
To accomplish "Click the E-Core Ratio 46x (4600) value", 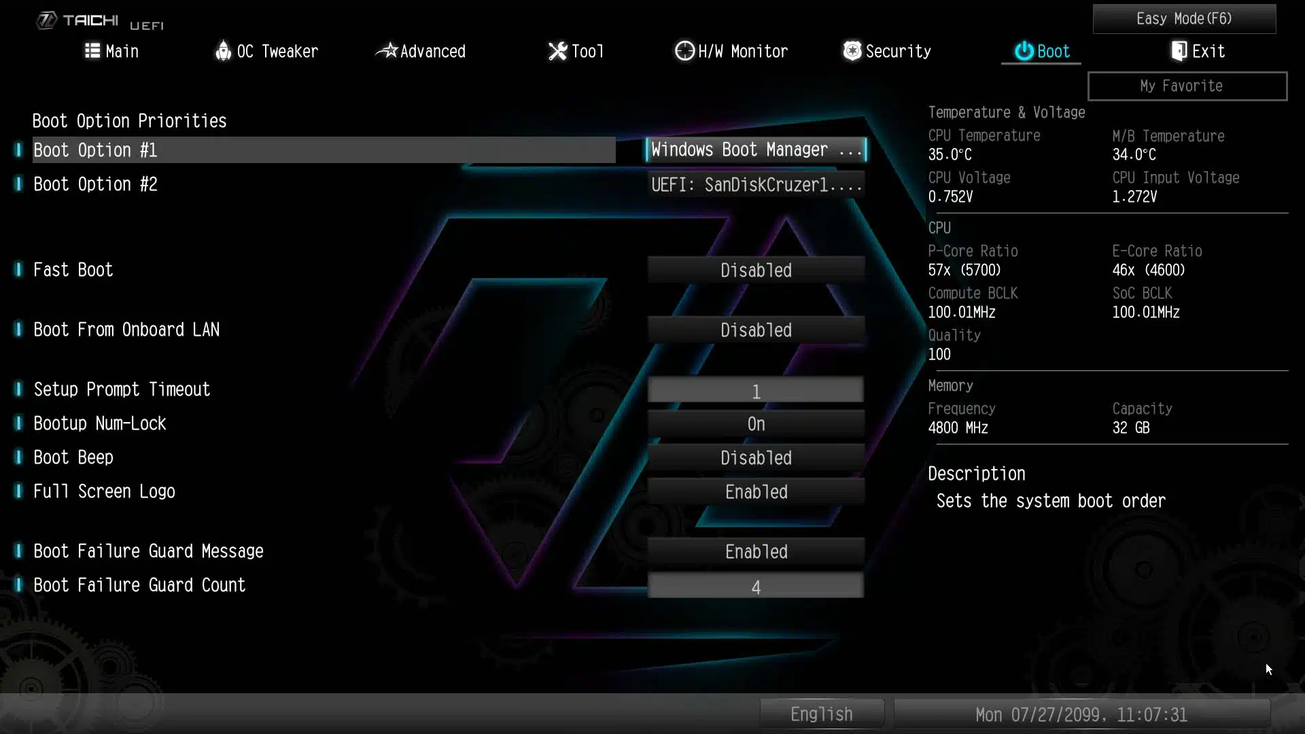I will point(1149,270).
